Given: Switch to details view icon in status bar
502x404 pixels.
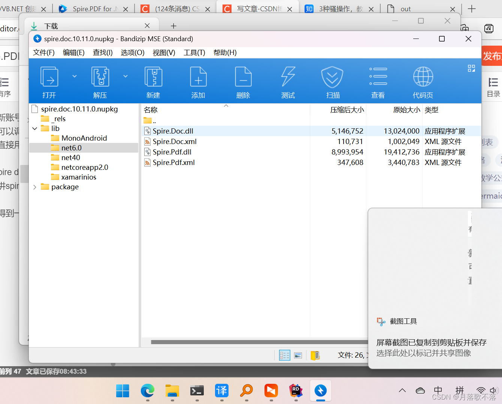Looking at the screenshot, I should (285, 355).
